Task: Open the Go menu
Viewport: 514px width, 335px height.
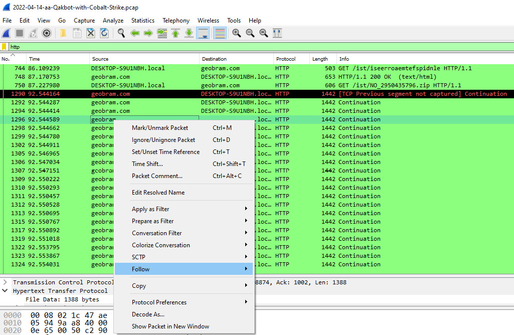Action: tap(62, 21)
